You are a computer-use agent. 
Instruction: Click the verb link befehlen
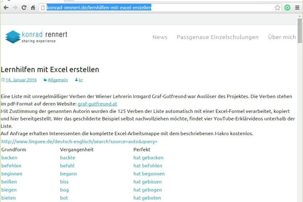(12, 166)
